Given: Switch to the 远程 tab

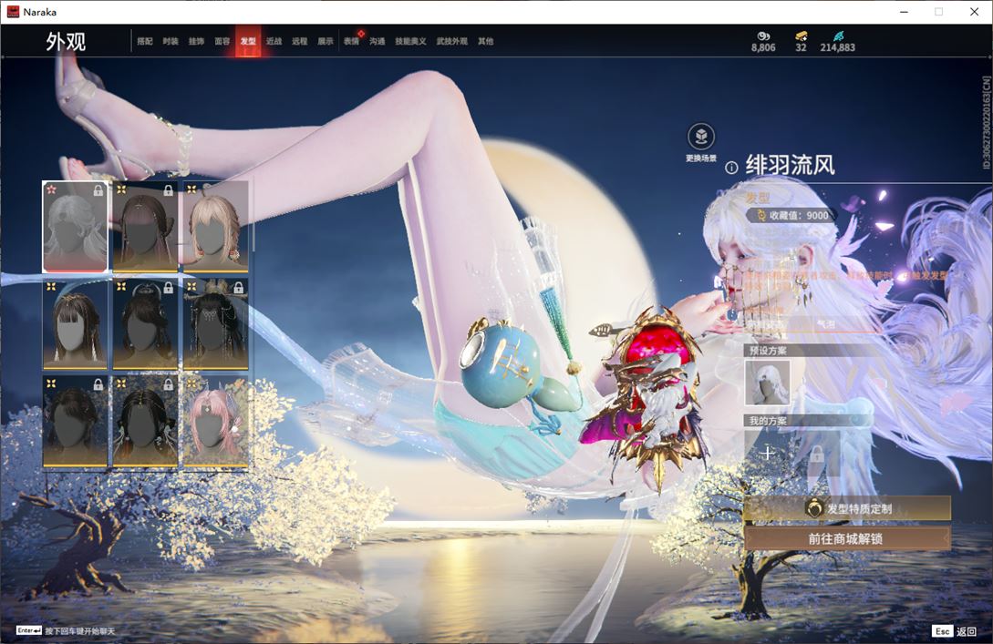Looking at the screenshot, I should (x=300, y=41).
